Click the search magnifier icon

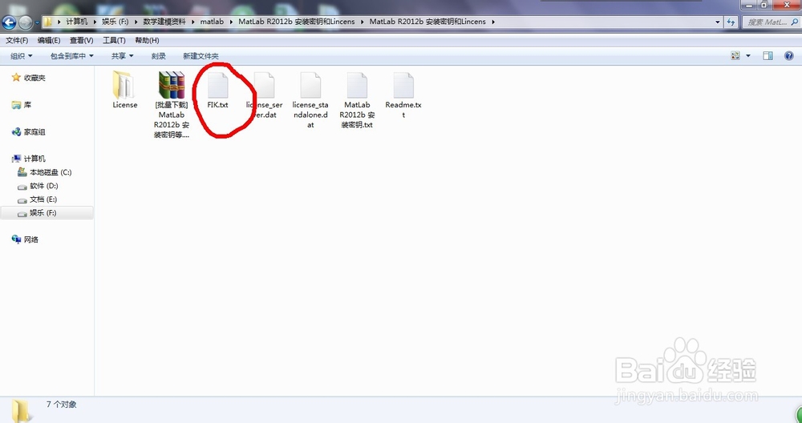tap(795, 22)
